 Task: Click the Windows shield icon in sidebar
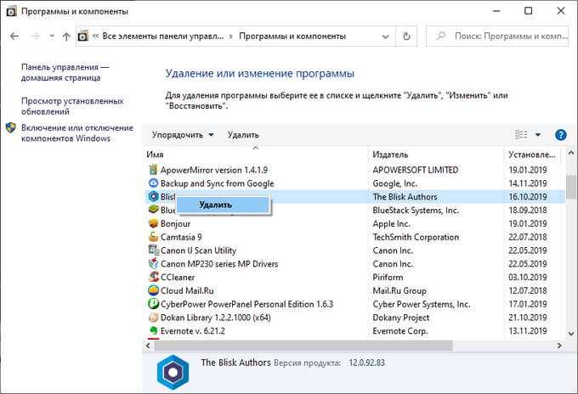pos(11,127)
